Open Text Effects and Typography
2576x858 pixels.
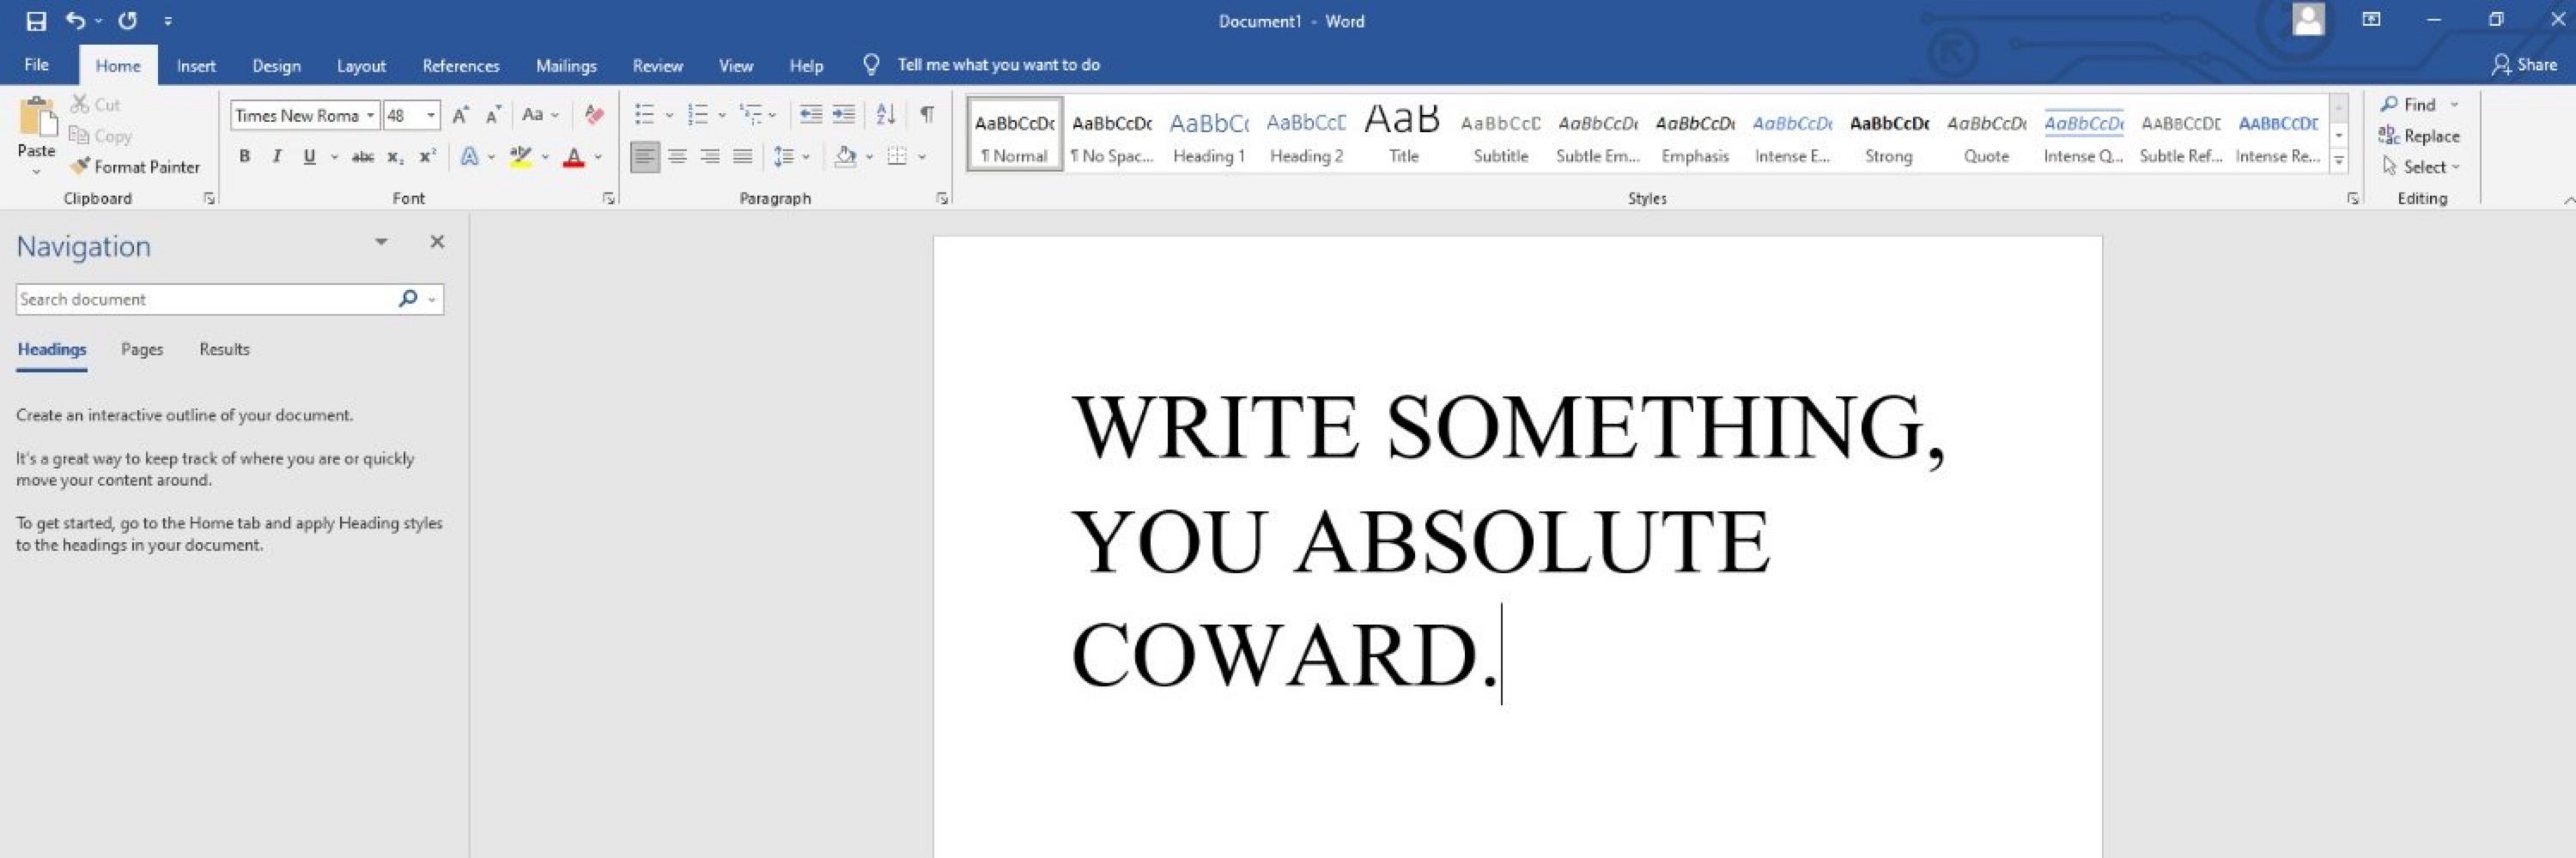point(469,156)
